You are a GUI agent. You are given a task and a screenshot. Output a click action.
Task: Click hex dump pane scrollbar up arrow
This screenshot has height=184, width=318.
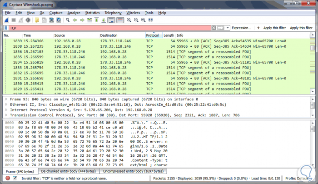click(313, 123)
